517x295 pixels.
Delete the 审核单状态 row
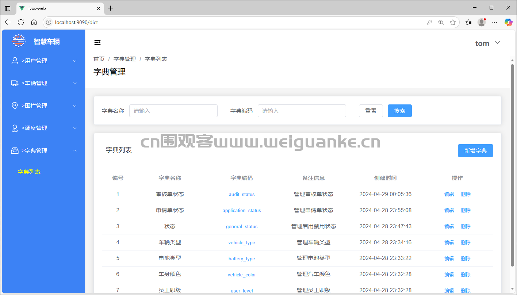point(466,194)
